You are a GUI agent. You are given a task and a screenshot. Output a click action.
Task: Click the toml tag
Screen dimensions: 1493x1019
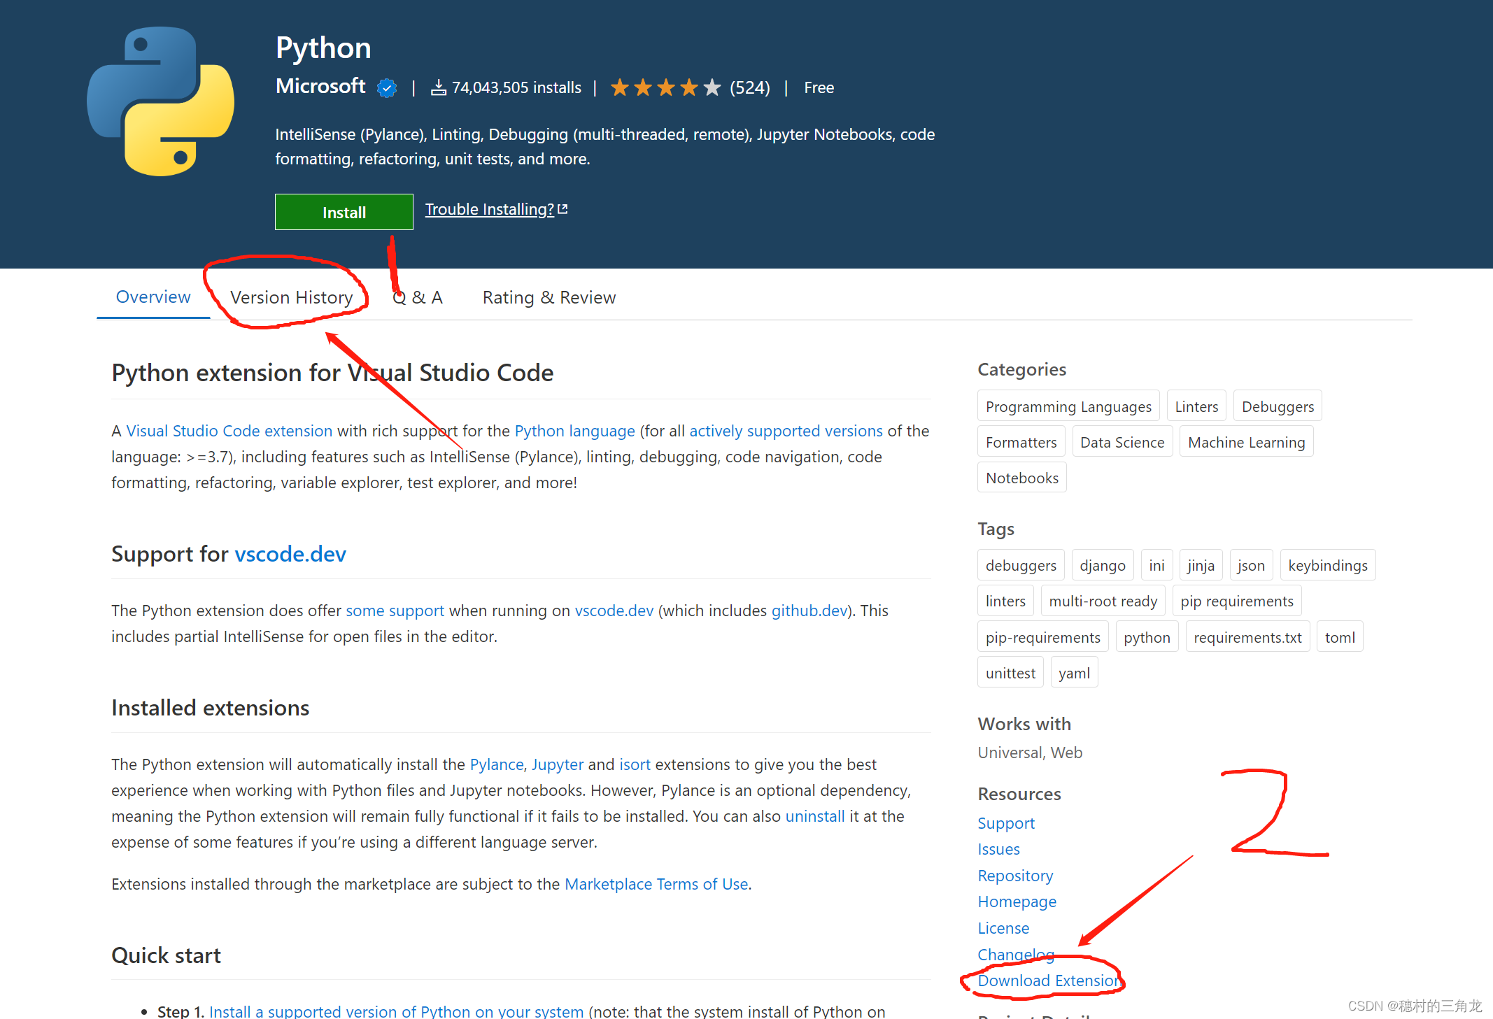(x=1340, y=637)
